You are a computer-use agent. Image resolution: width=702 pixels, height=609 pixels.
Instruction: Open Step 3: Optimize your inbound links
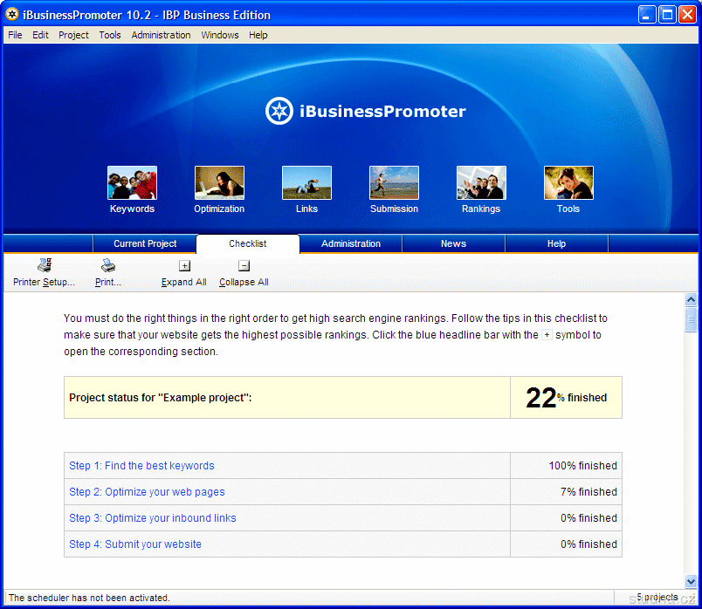point(153,518)
